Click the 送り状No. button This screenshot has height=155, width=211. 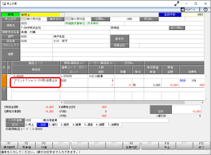point(177,28)
